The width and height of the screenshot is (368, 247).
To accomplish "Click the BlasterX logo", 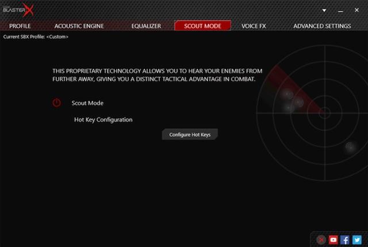I will 18,10.
